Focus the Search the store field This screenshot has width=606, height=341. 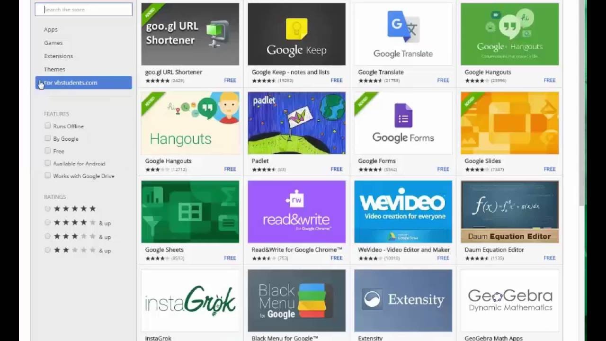coord(83,9)
